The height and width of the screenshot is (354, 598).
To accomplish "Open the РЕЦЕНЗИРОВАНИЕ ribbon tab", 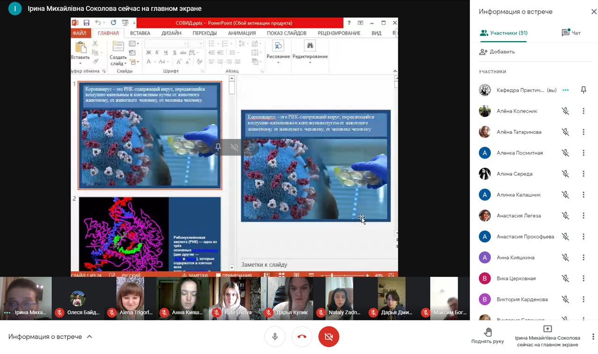I will pyautogui.click(x=339, y=33).
